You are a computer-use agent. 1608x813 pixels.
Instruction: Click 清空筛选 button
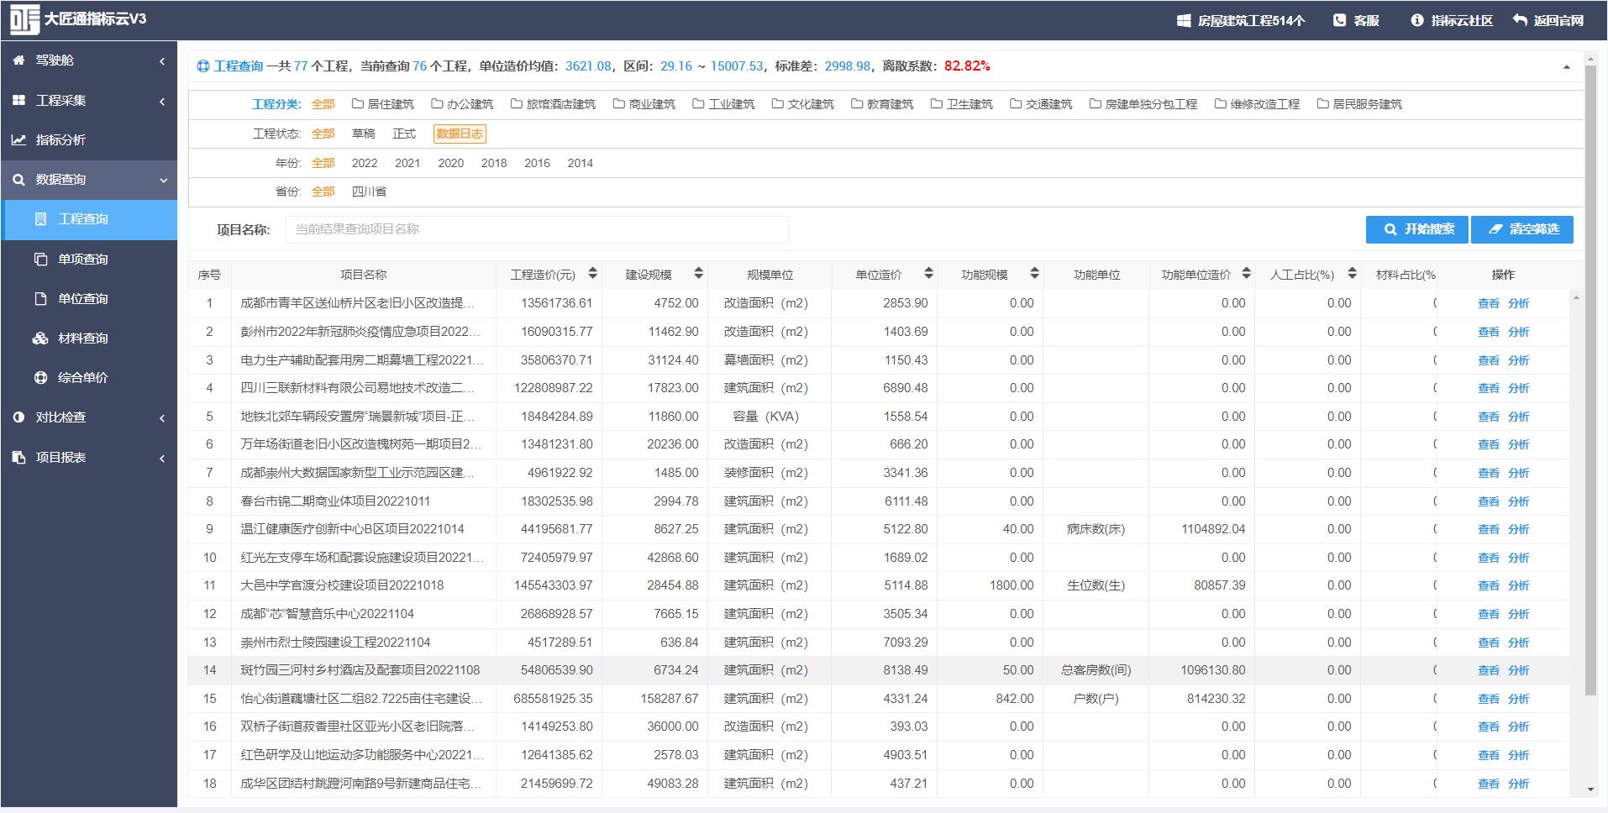(x=1522, y=229)
